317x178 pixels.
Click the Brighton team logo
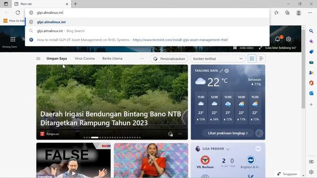pyautogui.click(x=251, y=160)
